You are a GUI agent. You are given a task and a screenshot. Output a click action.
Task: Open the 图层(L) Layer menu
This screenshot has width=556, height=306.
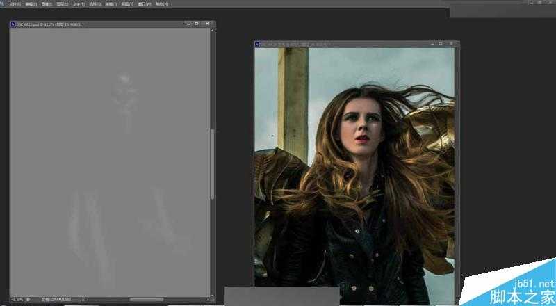(63, 3)
